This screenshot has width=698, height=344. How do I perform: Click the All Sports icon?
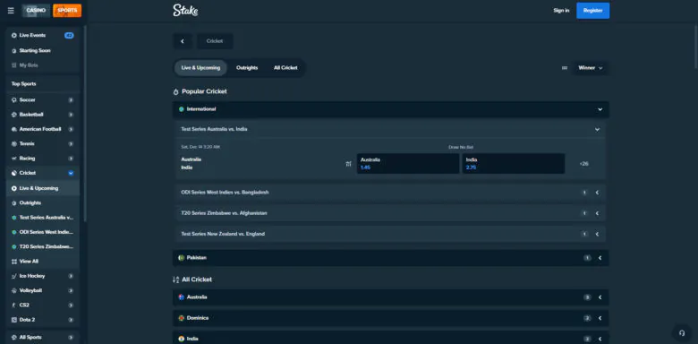pyautogui.click(x=13, y=338)
